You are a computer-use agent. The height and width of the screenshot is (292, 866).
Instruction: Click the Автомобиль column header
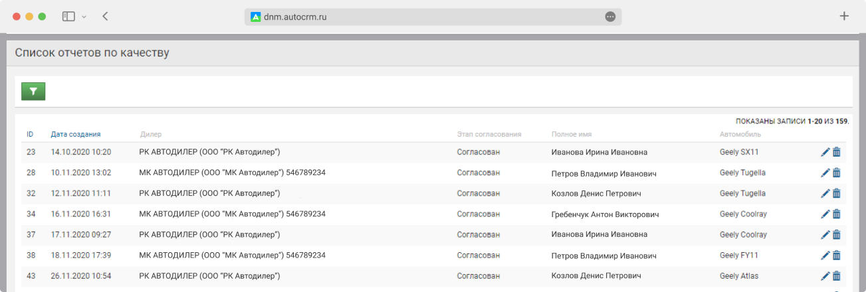[740, 134]
